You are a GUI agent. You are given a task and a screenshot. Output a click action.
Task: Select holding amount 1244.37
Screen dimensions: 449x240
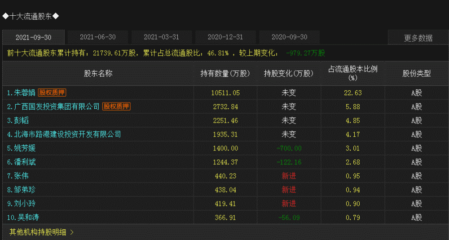pyautogui.click(x=225, y=162)
